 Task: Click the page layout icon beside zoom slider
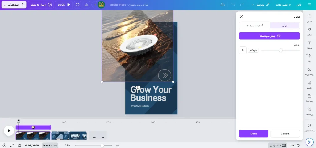click(118, 146)
